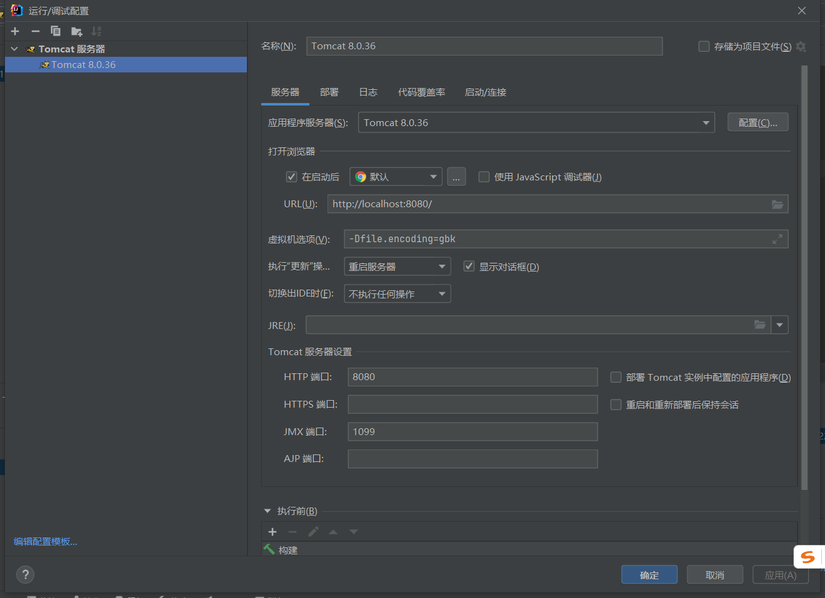Add a before-launch task
Screen dimensions: 825x598
point(272,532)
